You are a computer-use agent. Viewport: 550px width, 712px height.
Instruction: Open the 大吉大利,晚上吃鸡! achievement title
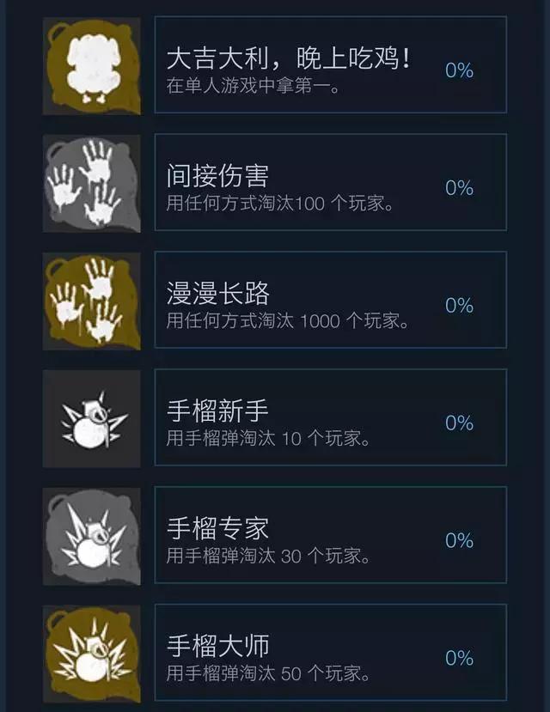click(289, 58)
